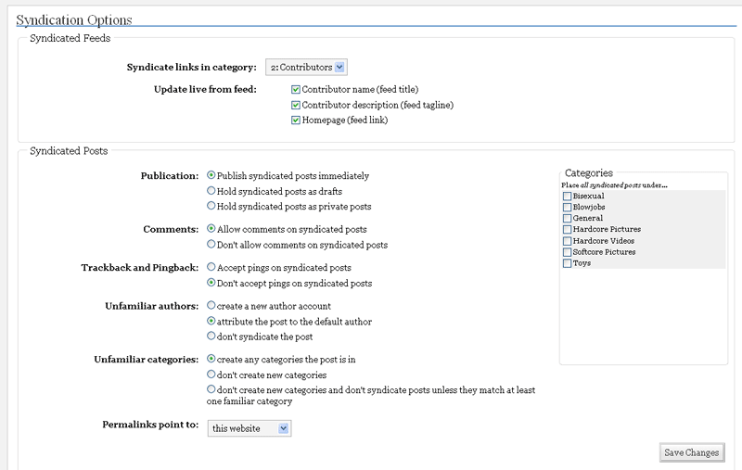742x470 pixels.
Task: Open the Permalinks point to dropdown
Action: point(249,428)
